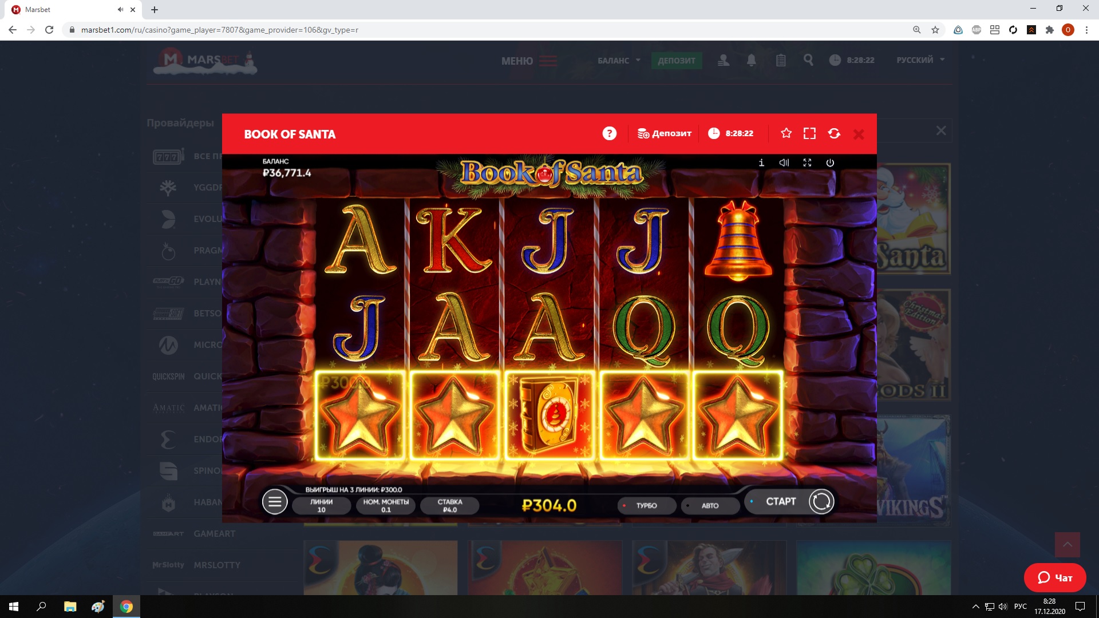The height and width of the screenshot is (618, 1099).
Task: Select the Evolution provider icon
Action: click(x=168, y=219)
